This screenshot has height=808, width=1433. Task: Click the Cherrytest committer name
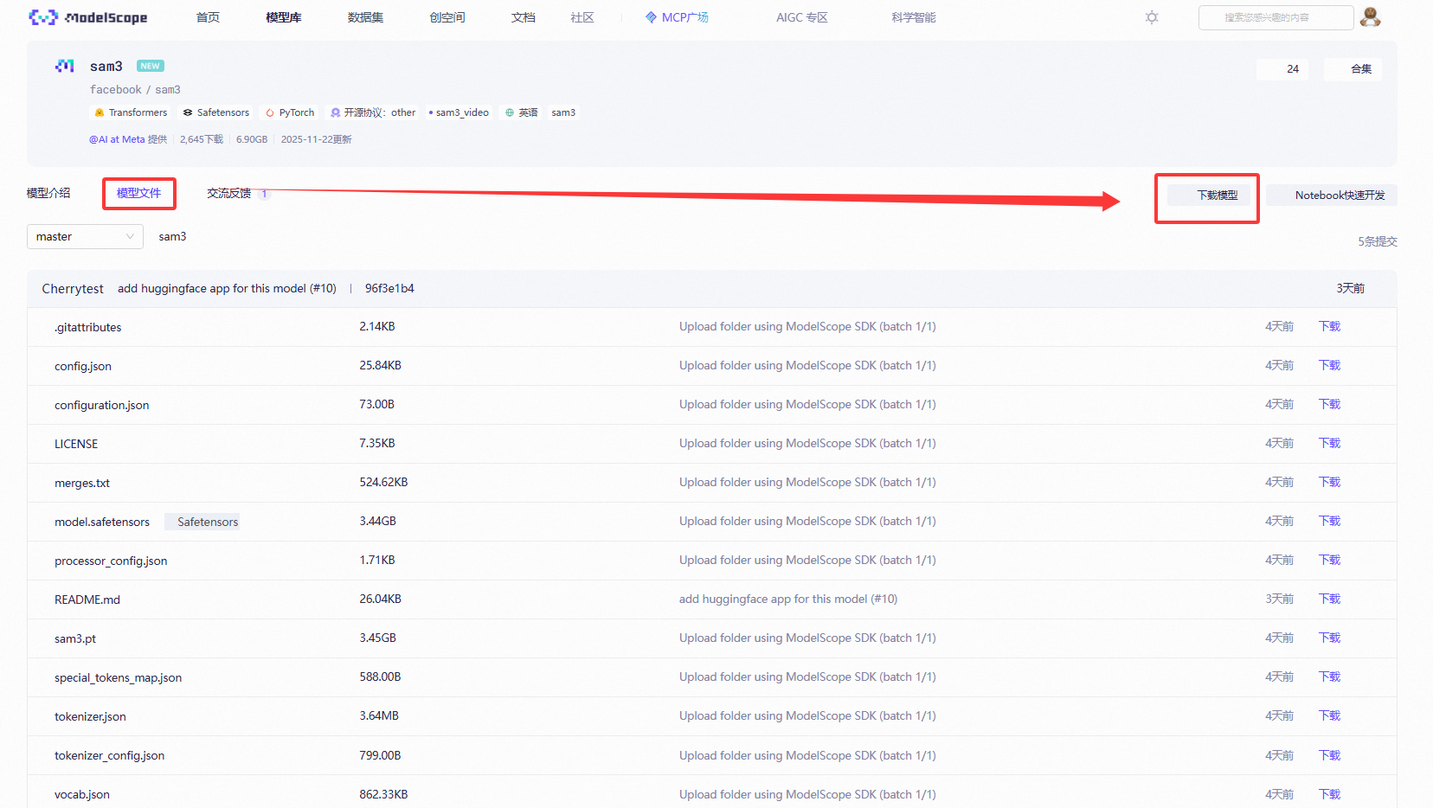(73, 288)
